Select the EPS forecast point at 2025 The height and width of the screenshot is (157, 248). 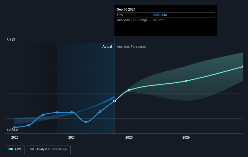[x=129, y=90]
